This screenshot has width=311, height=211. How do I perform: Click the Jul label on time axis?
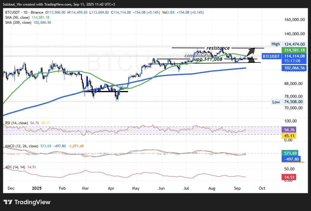pyautogui.click(x=186, y=188)
